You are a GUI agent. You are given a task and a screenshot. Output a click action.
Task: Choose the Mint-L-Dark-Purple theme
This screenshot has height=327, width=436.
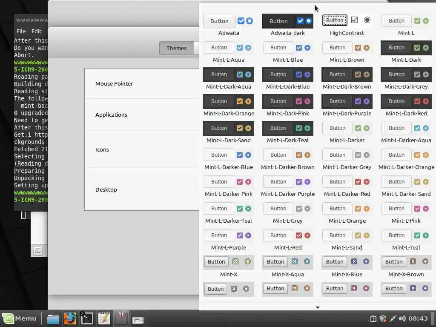coord(347,106)
